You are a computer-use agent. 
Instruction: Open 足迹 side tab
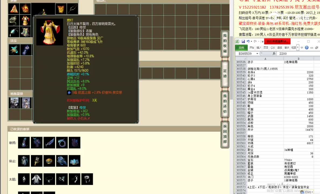[x=225, y=74]
